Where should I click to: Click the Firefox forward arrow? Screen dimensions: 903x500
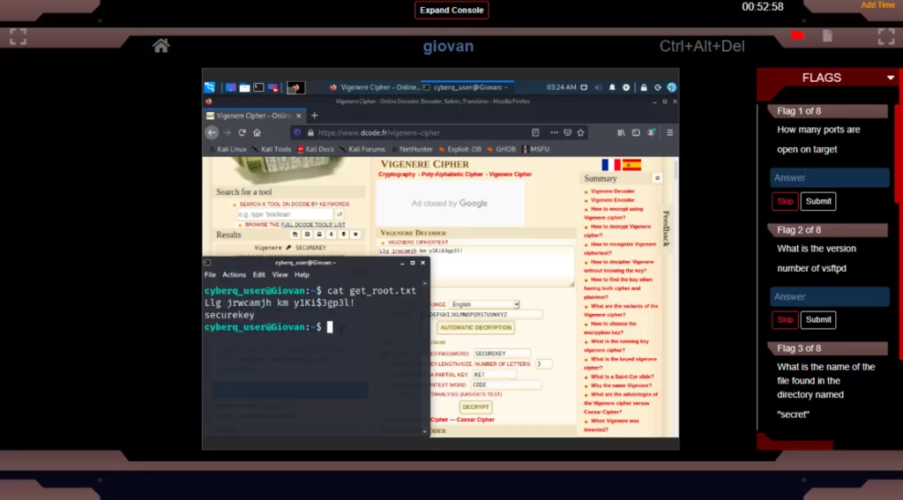[227, 132]
